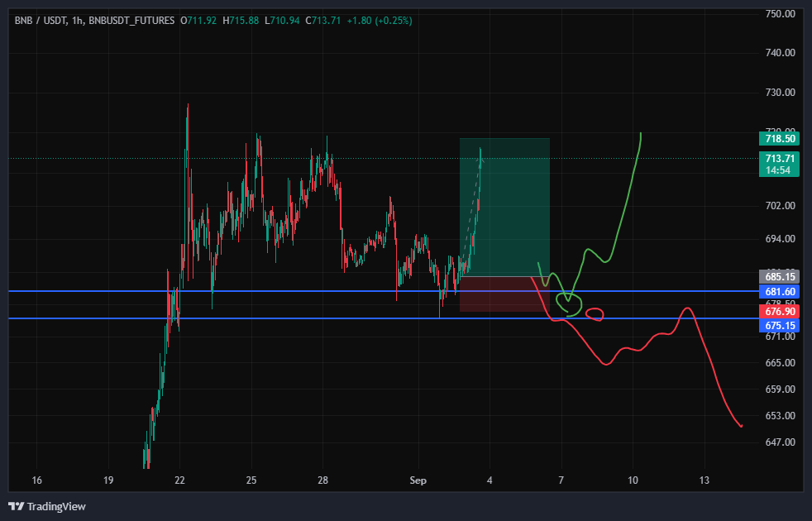Click the date 19 on time axis
This screenshot has height=521, width=812.
(108, 480)
